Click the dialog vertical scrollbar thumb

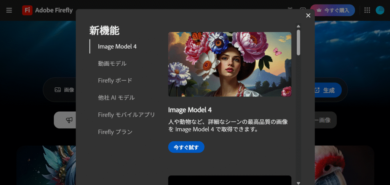[x=299, y=43]
